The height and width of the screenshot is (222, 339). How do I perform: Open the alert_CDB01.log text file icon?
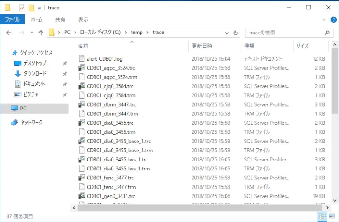point(81,59)
